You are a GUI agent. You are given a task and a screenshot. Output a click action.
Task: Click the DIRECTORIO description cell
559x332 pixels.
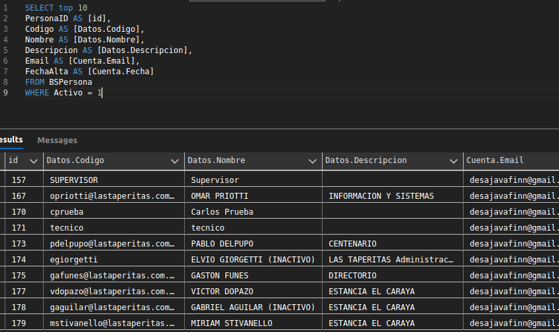coord(352,275)
